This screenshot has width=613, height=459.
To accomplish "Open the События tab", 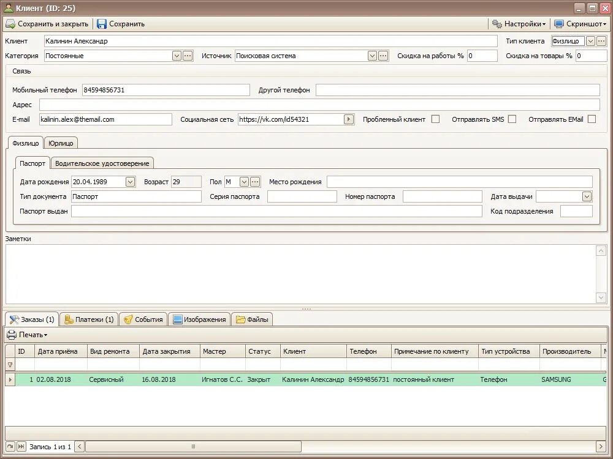I will click(143, 319).
